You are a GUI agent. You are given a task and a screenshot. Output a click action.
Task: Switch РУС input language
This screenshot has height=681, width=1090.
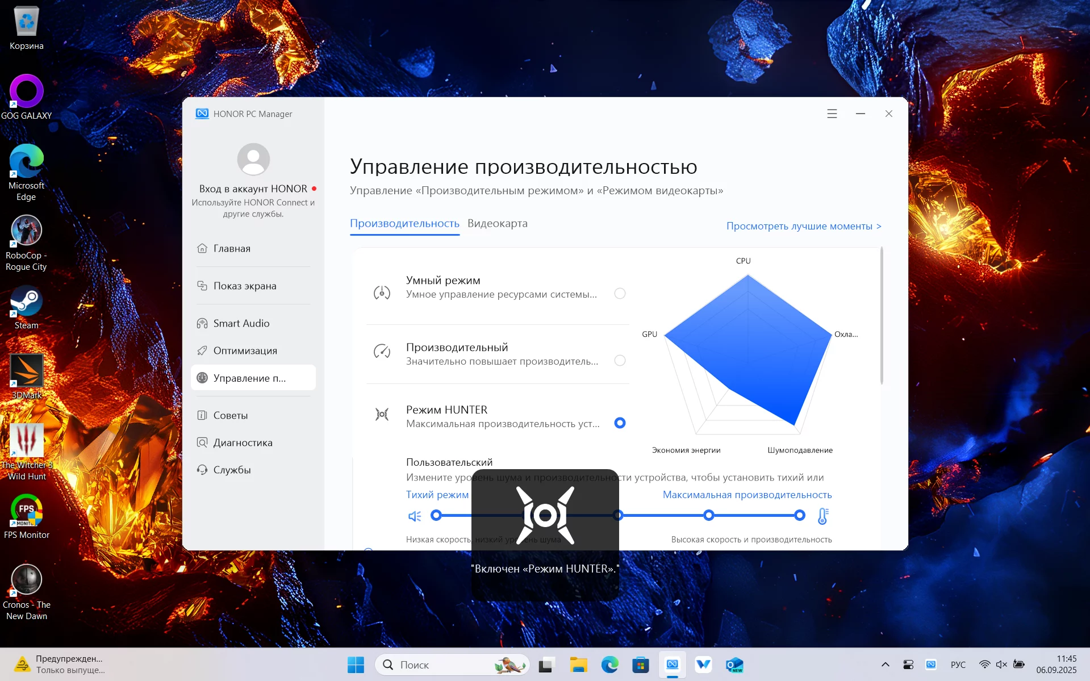[958, 665]
